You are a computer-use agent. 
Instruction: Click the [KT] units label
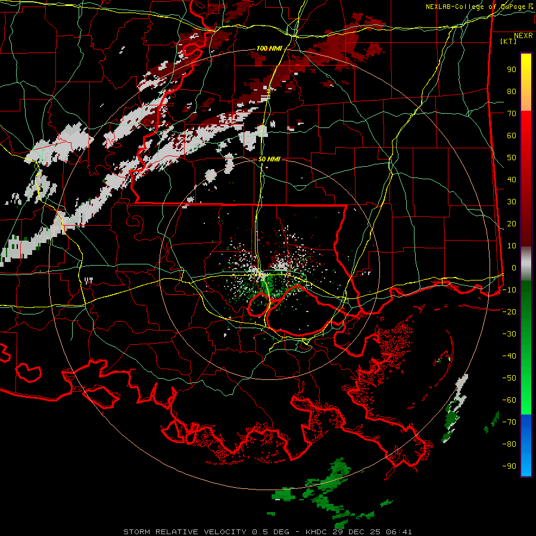coord(508,41)
